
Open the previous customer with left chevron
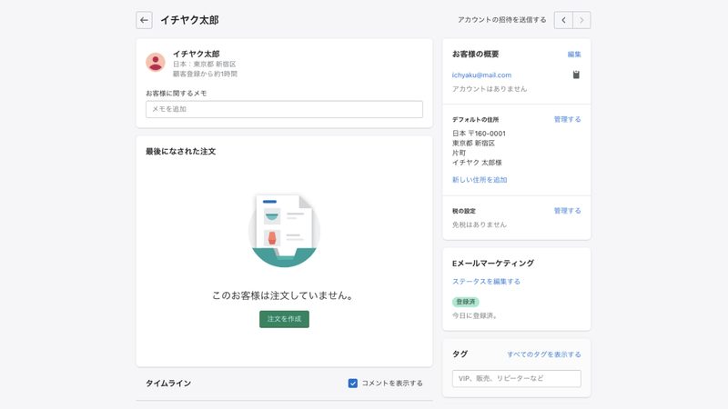click(563, 20)
